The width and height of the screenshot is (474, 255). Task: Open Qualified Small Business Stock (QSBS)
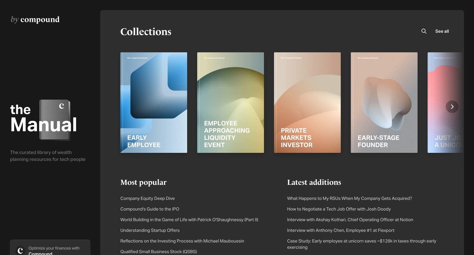pyautogui.click(x=159, y=252)
